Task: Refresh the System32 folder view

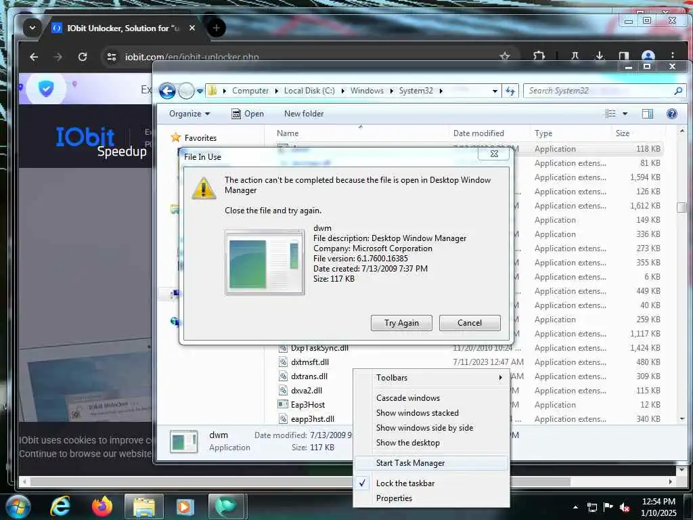Action: [510, 91]
